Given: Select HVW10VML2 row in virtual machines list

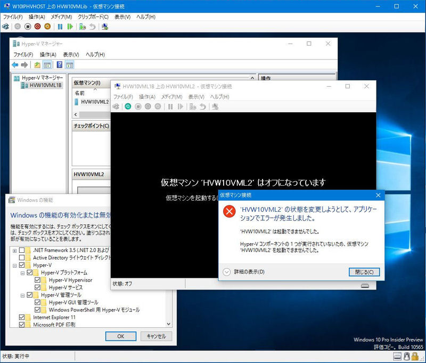Looking at the screenshot, I should [x=92, y=102].
